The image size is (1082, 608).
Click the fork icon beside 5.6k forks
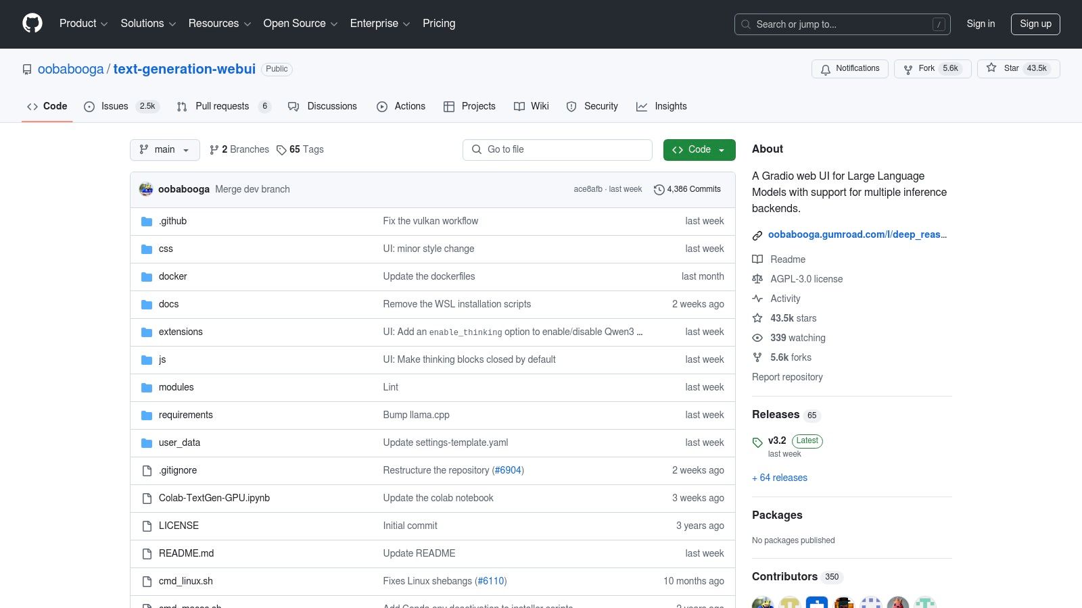pyautogui.click(x=757, y=357)
